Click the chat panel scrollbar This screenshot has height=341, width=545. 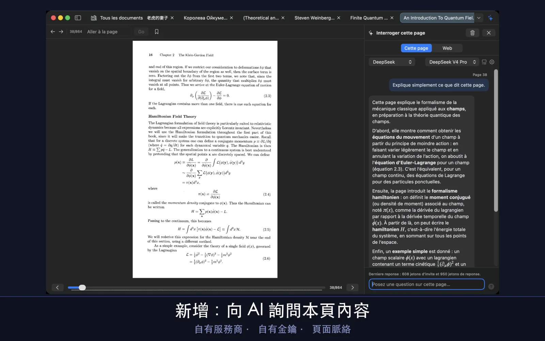pyautogui.click(x=496, y=140)
